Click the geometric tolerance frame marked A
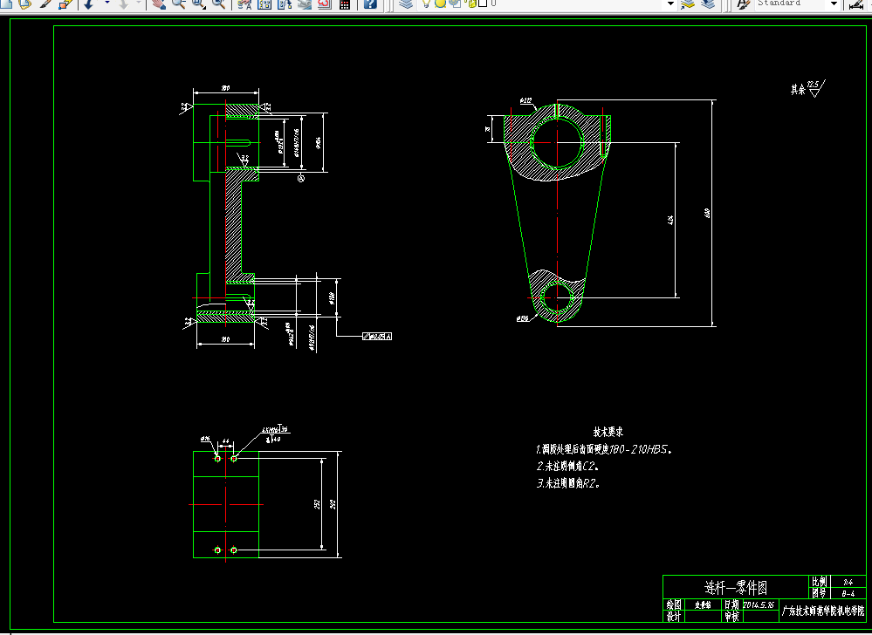Viewport: 872px width, 635px height. tap(376, 336)
